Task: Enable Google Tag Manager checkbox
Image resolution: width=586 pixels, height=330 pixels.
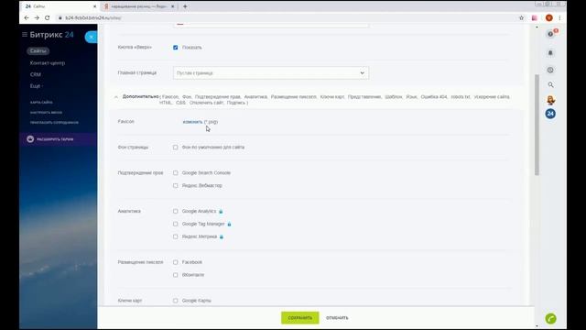Action: coord(175,224)
